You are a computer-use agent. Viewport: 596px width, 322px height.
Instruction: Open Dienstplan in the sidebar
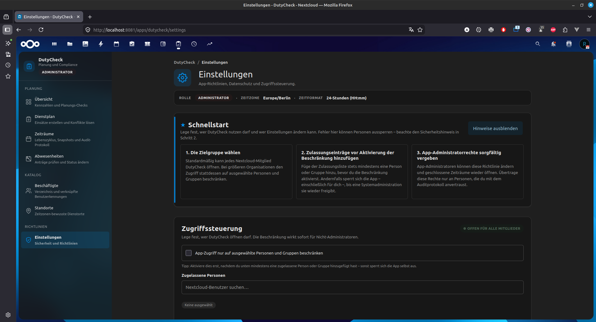(x=65, y=119)
